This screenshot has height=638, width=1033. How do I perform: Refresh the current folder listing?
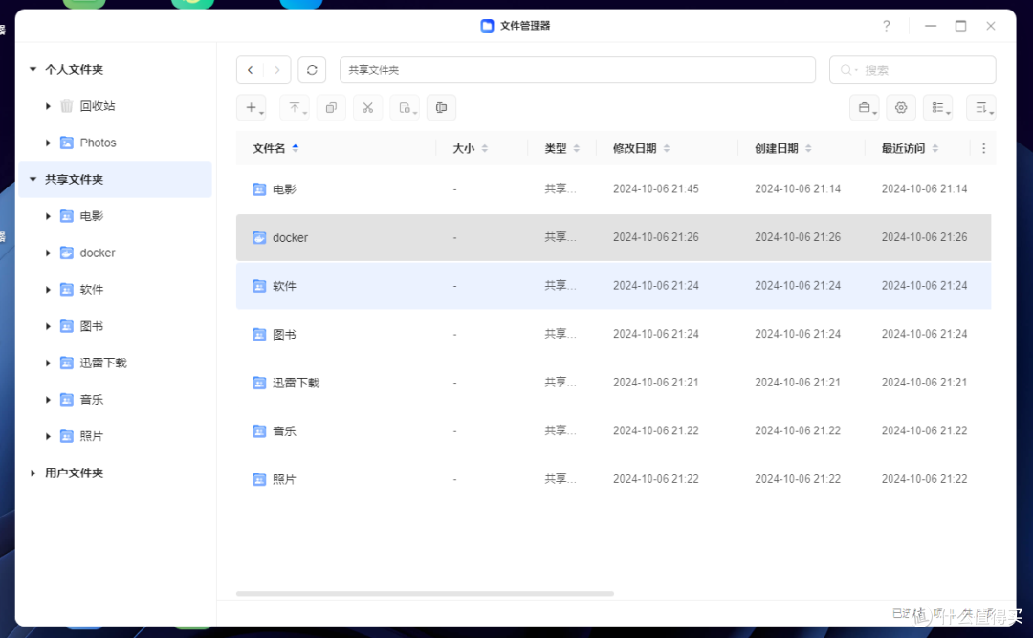[x=312, y=70]
